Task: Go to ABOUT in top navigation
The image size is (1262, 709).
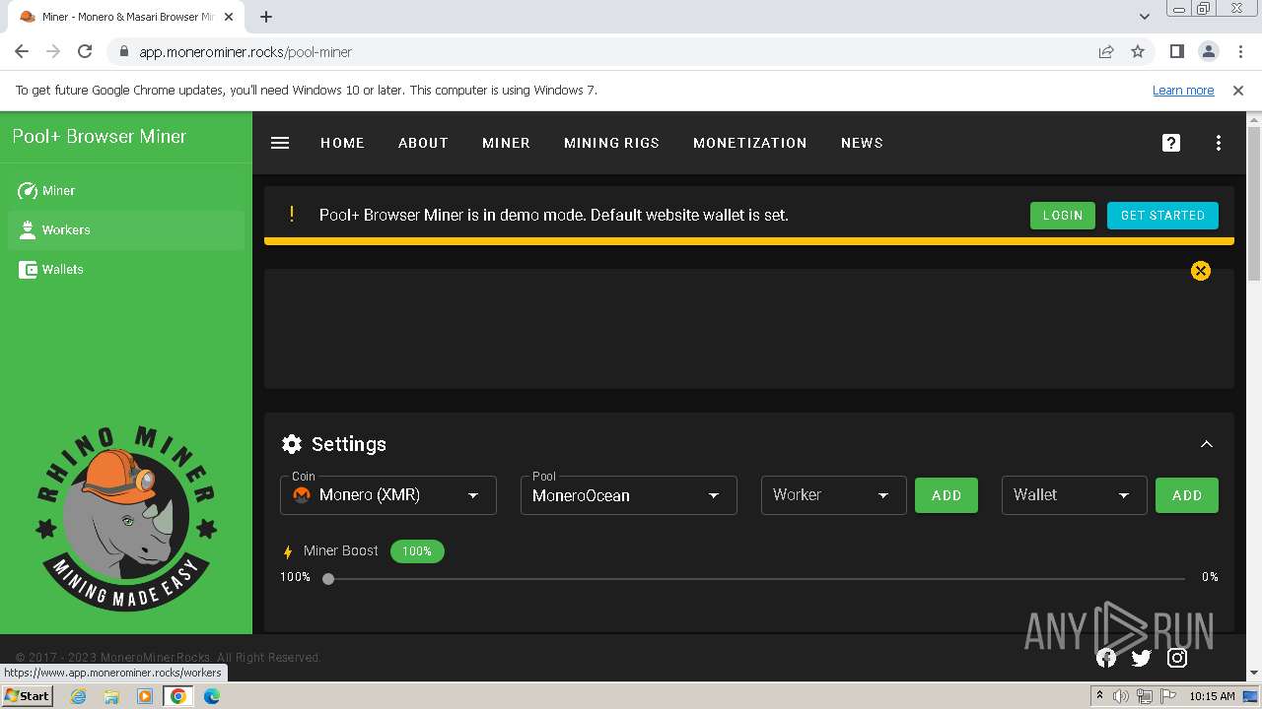Action: pyautogui.click(x=423, y=143)
